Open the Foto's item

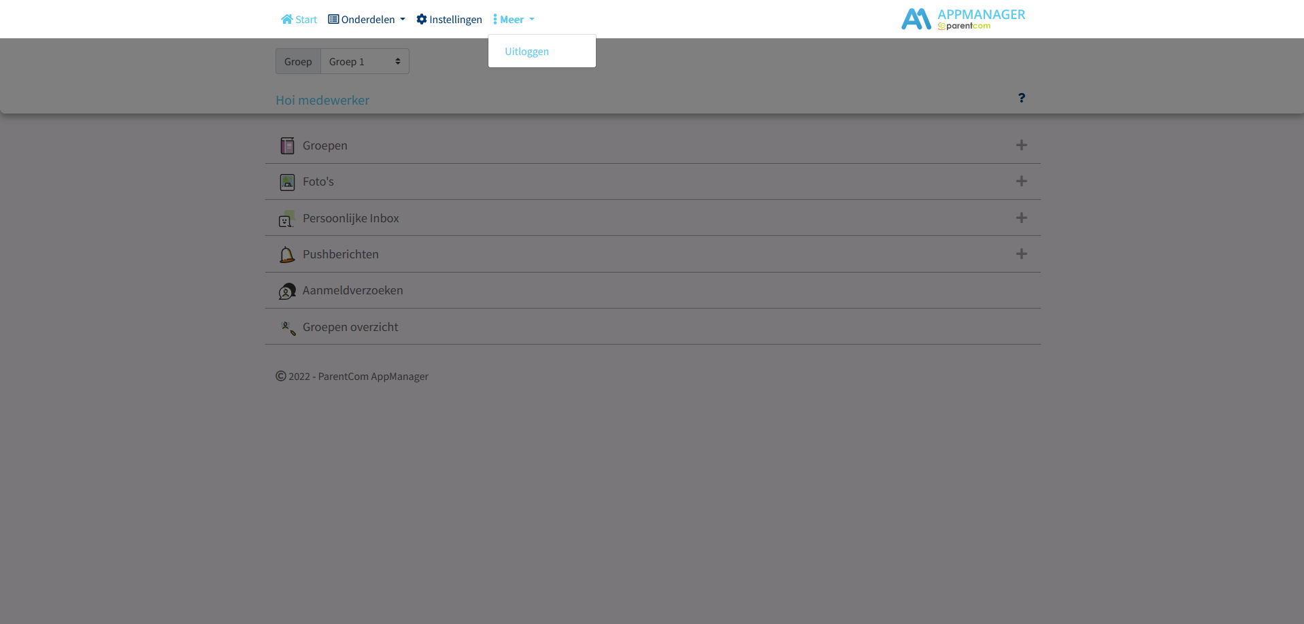[318, 181]
